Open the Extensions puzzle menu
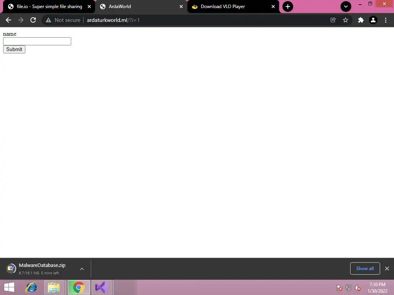The height and width of the screenshot is (295, 394). 361,20
